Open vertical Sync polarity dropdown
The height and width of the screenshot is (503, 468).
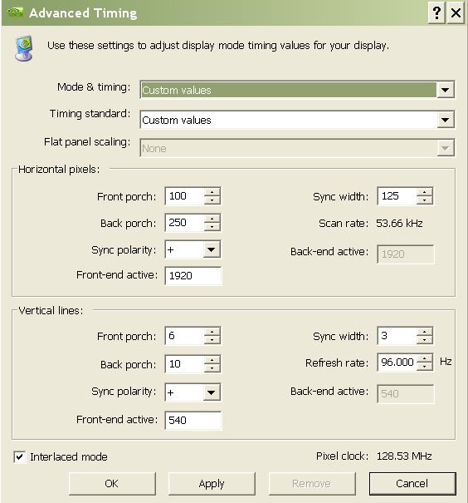click(212, 392)
